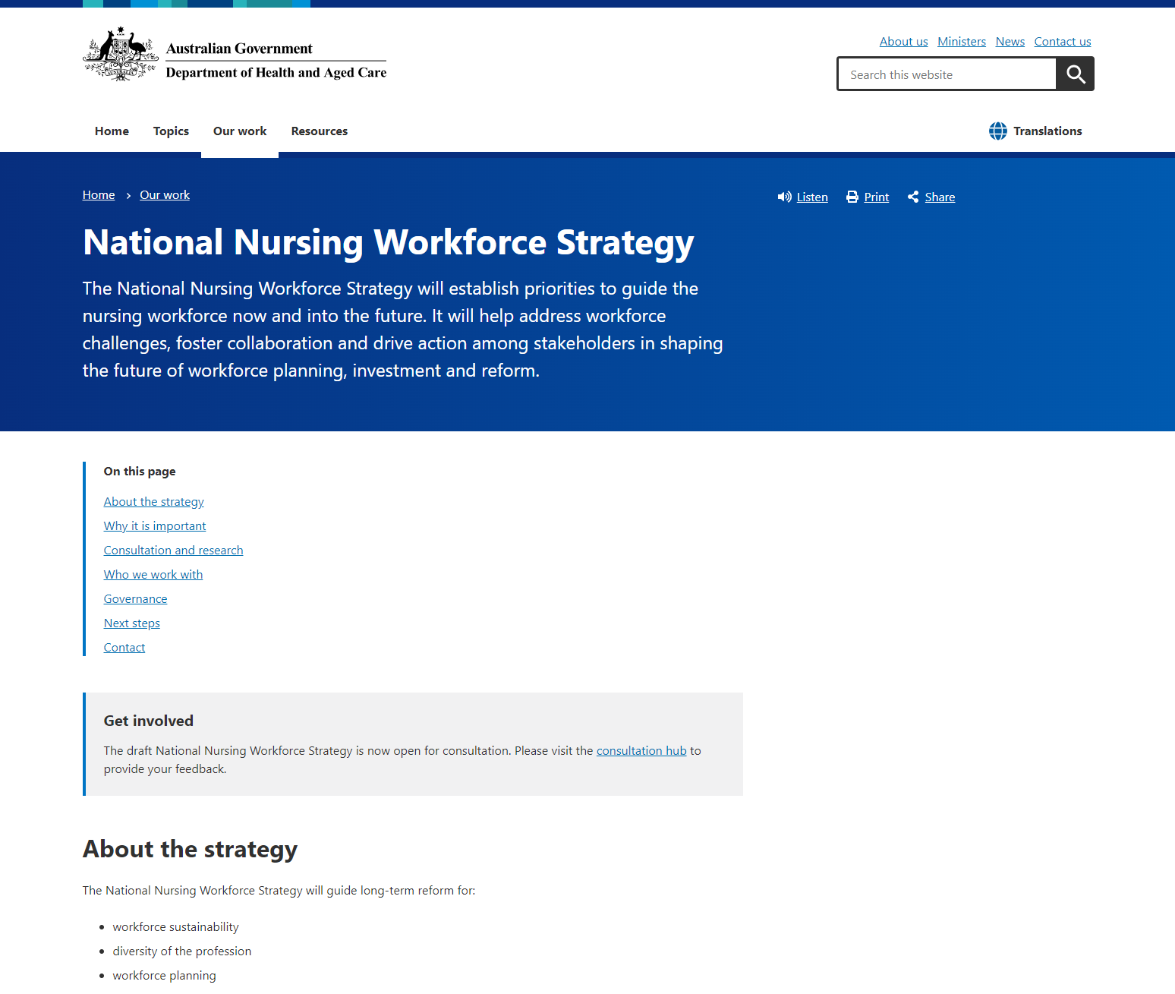The height and width of the screenshot is (994, 1175).
Task: Focus the Search this website field
Action: 947,74
